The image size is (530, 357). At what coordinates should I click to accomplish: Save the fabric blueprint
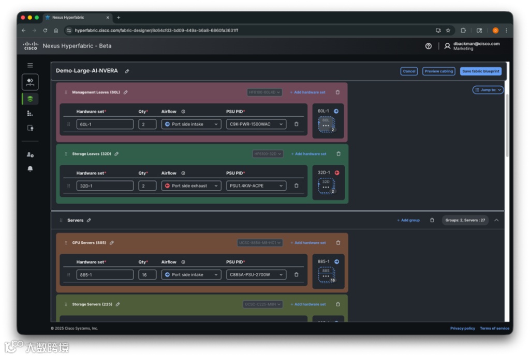(x=481, y=71)
